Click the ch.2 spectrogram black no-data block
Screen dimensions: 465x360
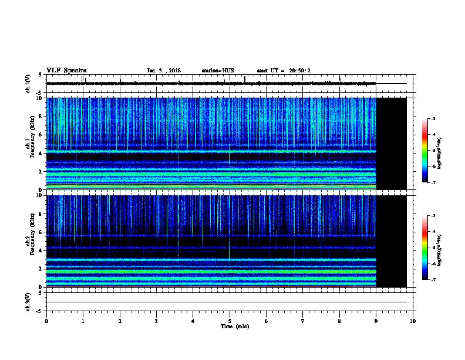(x=391, y=241)
